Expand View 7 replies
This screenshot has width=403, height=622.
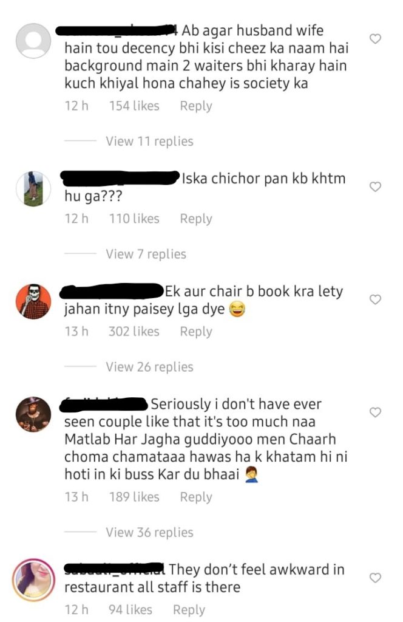[x=146, y=254]
